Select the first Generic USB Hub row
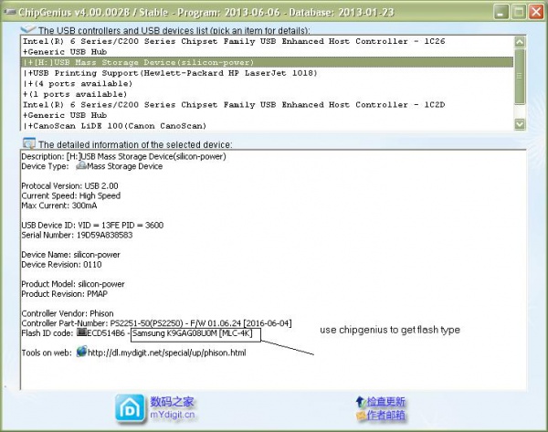 click(x=267, y=52)
